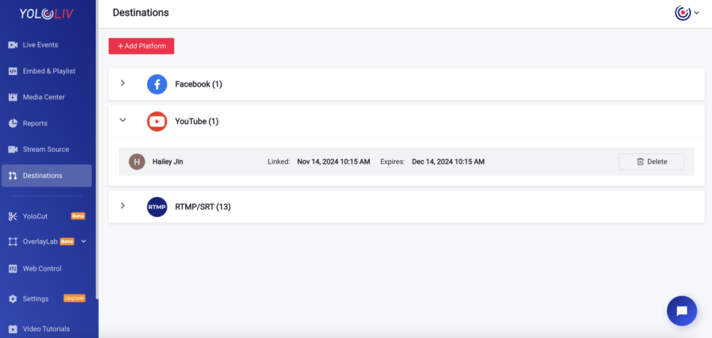Click expiry date 'Dec 14, 2024 10:15 AM'

tap(448, 162)
